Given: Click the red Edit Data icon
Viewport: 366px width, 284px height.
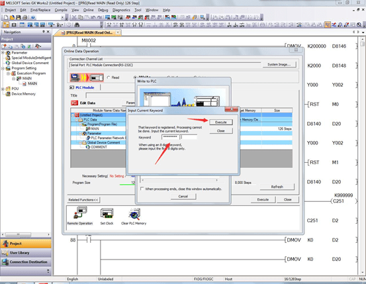Looking at the screenshot, I should pos(74,103).
